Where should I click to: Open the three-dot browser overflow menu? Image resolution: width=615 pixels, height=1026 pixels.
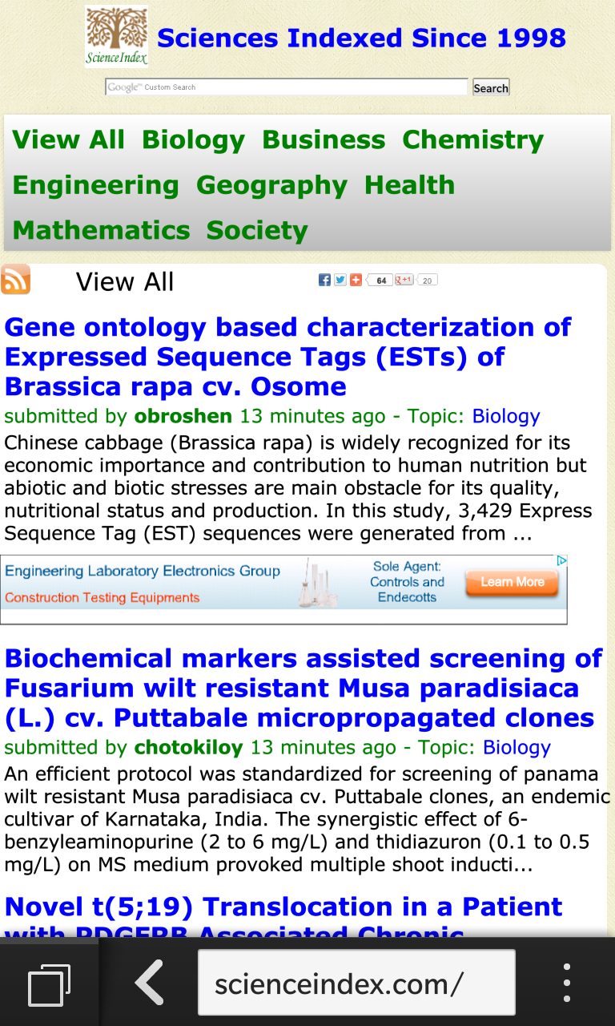pyautogui.click(x=566, y=983)
